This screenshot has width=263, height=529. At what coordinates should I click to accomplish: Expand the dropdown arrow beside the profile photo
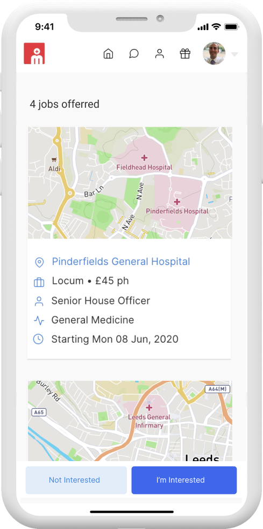point(234,54)
